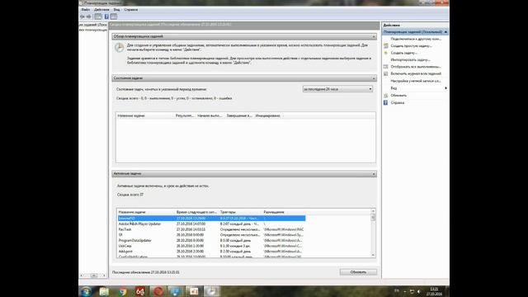This screenshot has width=528, height=297.
Task: Click the icon beside Создать простую задачу
Action: pos(386,46)
